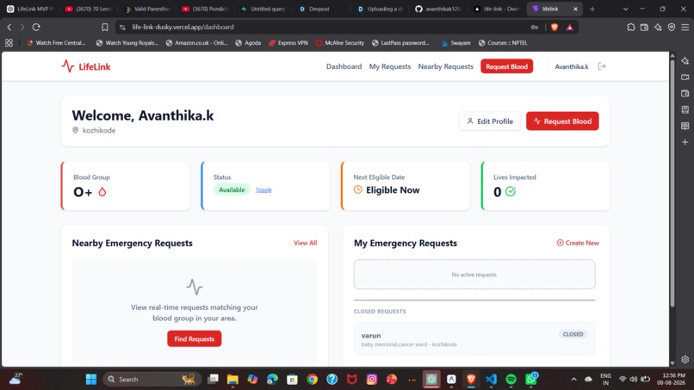Open the extensions puzzle icon
This screenshot has height=390, width=694.
click(x=631, y=27)
